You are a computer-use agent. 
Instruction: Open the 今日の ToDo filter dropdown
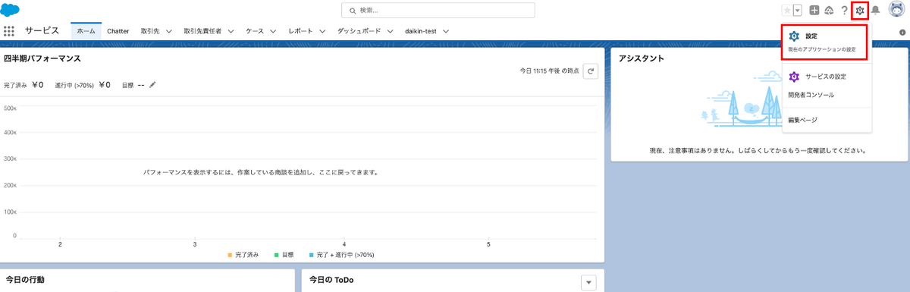588,282
